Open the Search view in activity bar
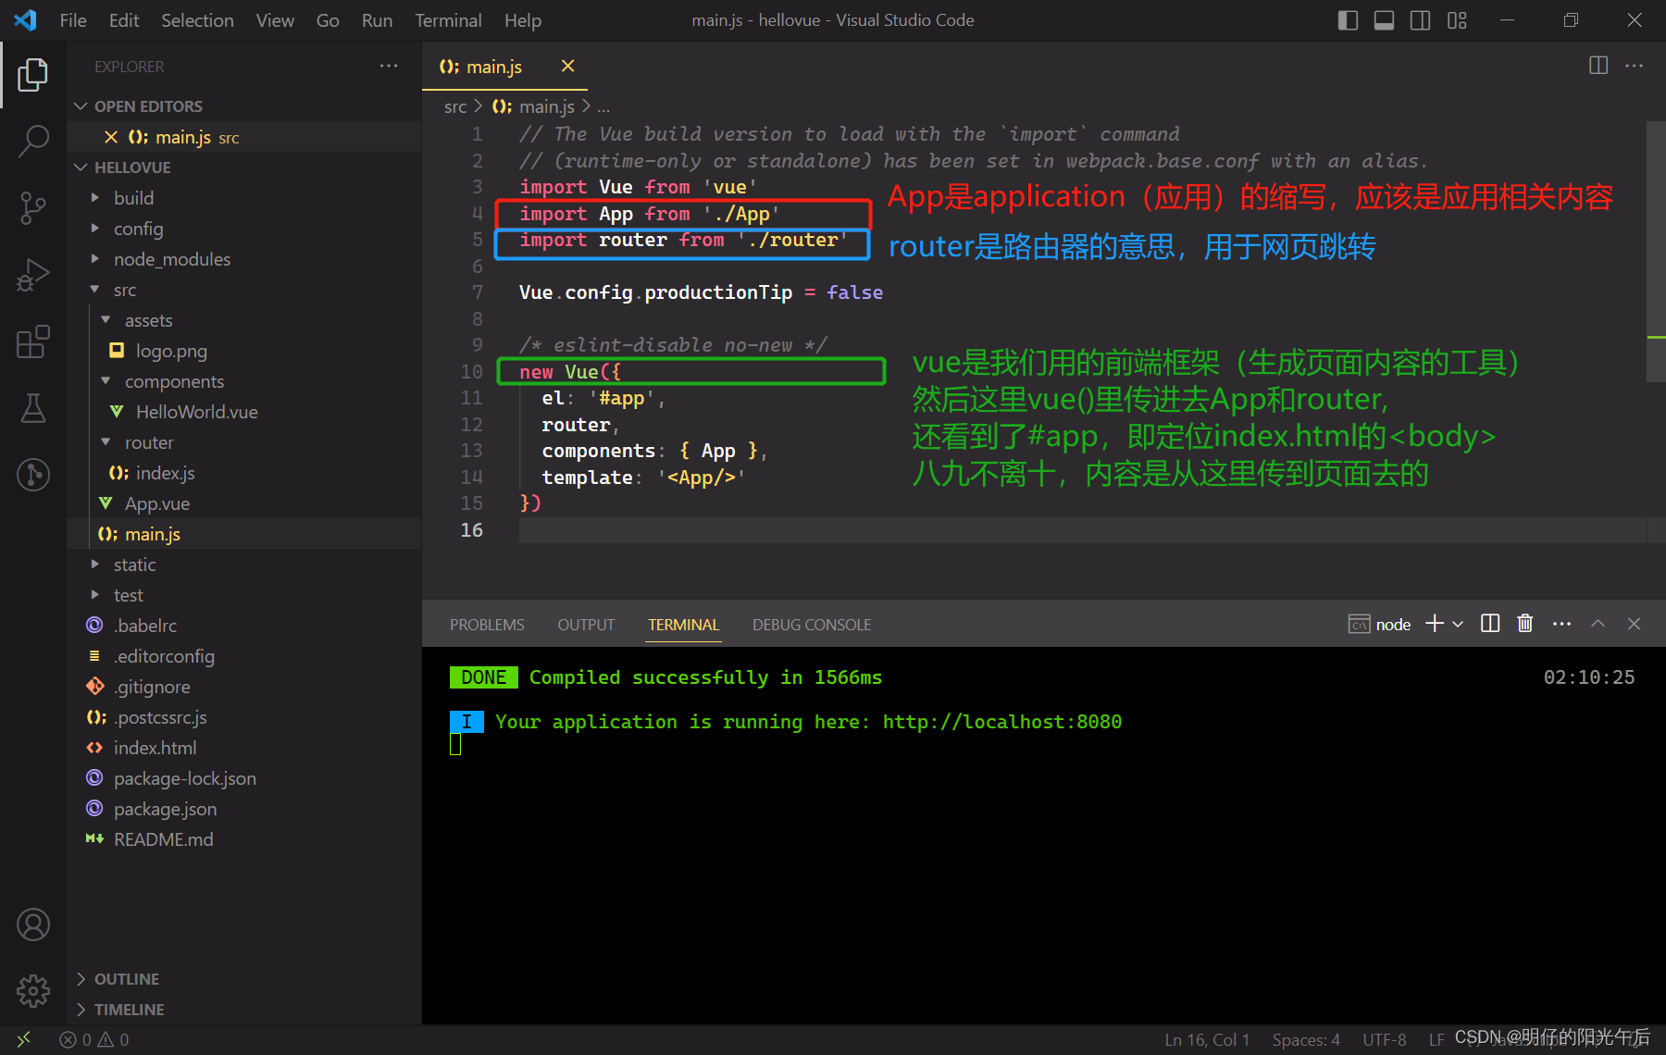 33,141
